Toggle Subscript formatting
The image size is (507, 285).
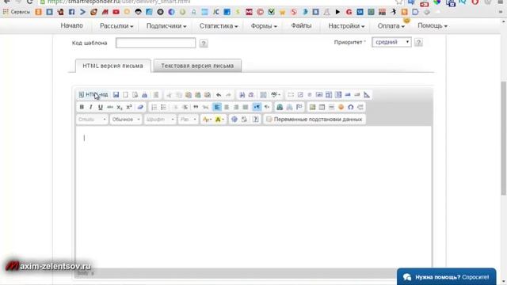[120, 107]
